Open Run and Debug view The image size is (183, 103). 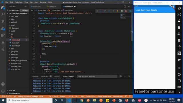[x=3, y=28]
